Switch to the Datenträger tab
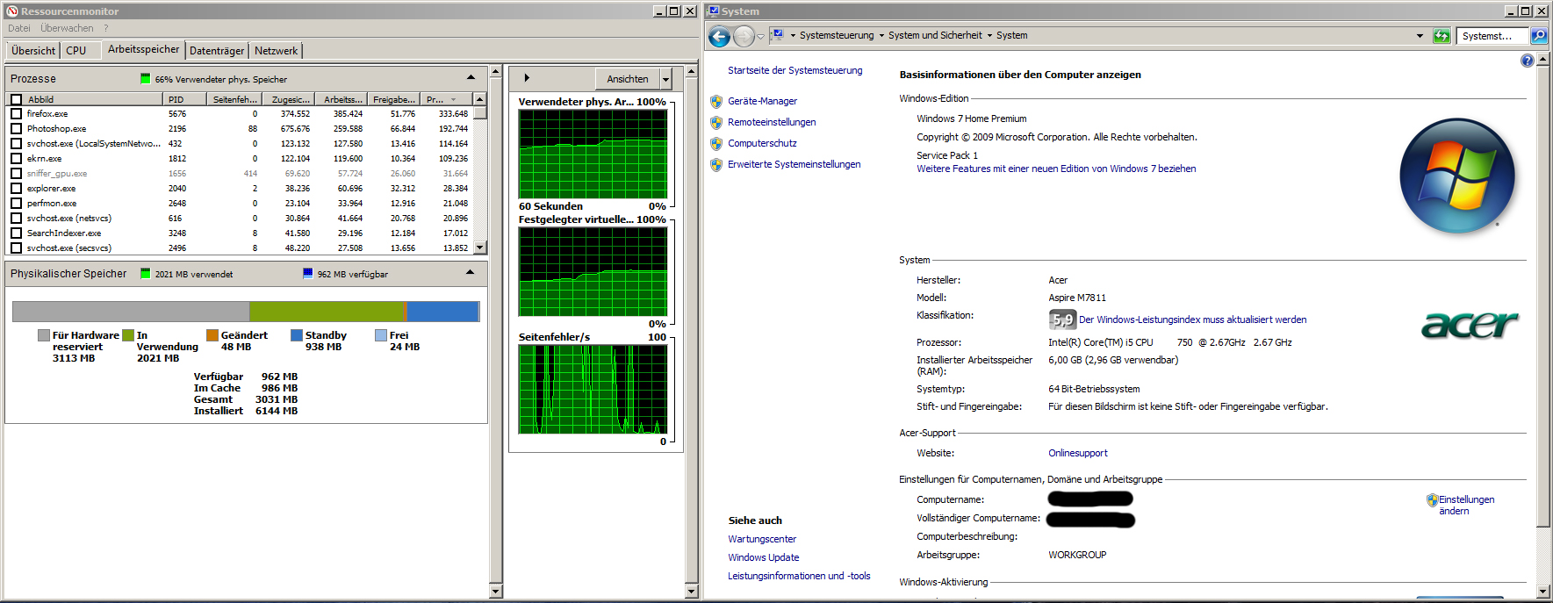This screenshot has width=1553, height=603. 217,51
